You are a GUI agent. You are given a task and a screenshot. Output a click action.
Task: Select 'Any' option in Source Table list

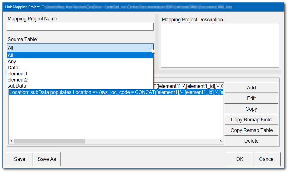pyautogui.click(x=80, y=61)
